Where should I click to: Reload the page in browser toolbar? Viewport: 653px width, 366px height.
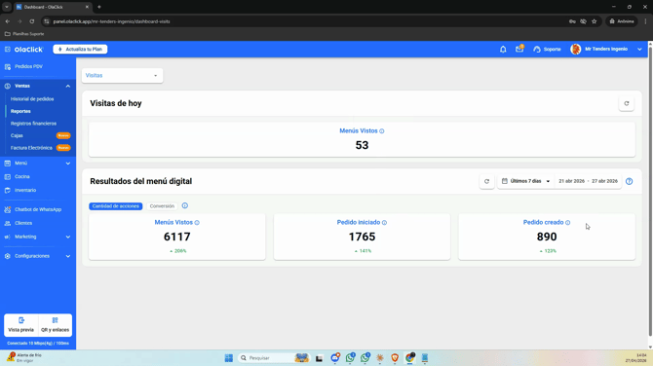click(32, 21)
